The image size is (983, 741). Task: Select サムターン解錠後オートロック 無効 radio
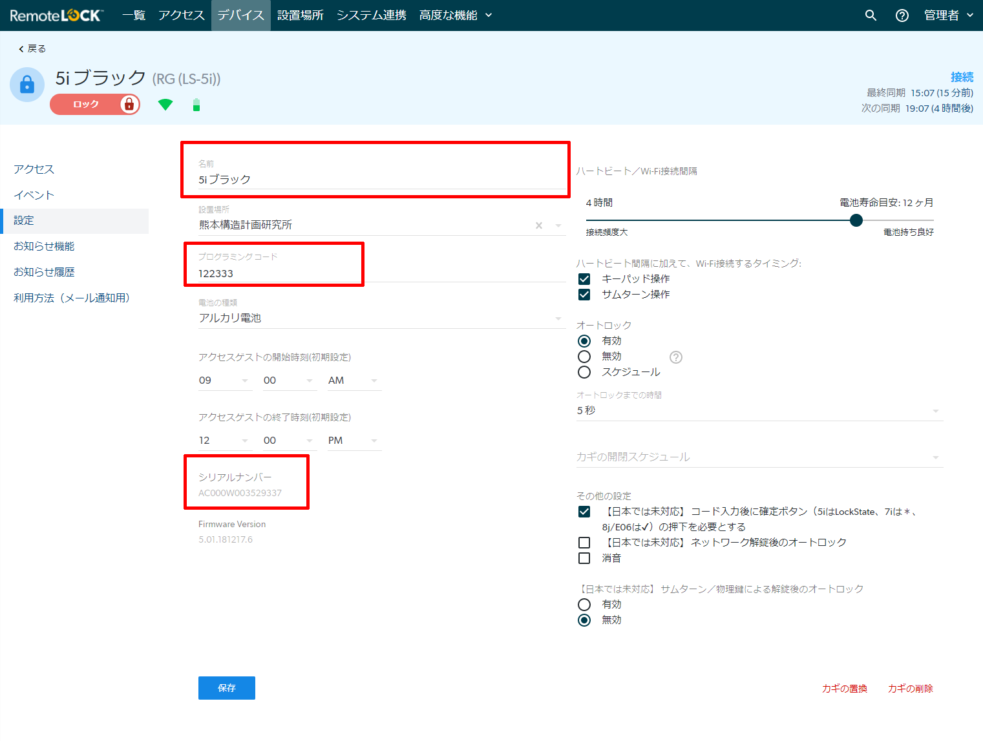click(584, 620)
